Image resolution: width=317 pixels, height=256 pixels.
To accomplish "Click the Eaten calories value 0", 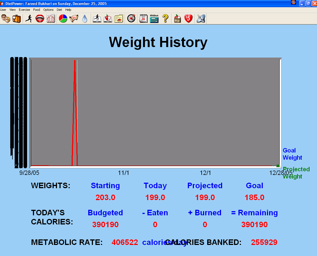I will (x=155, y=224).
